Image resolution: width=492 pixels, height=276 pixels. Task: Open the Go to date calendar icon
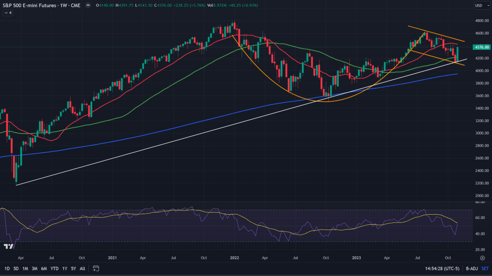(x=96, y=268)
